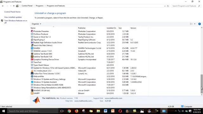Click the Task View taskbar icon

tap(62, 111)
